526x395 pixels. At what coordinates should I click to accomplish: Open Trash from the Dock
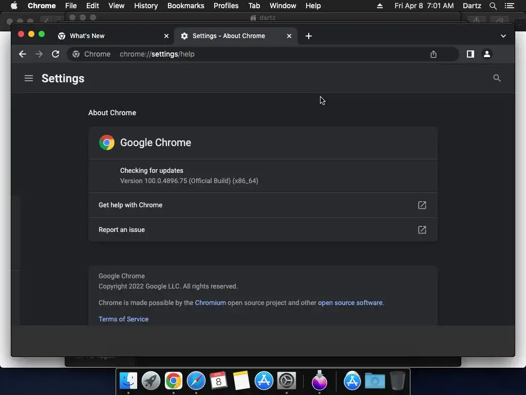(397, 381)
